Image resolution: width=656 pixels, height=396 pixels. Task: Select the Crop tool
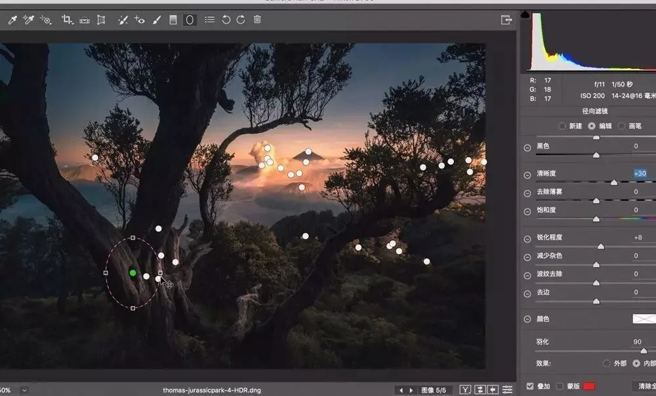coord(67,20)
